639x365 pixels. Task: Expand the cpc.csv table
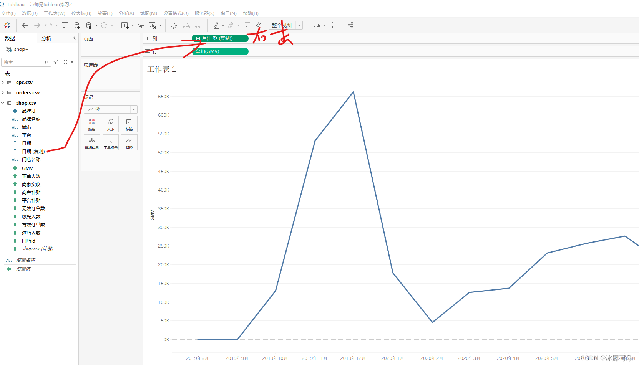click(x=3, y=83)
